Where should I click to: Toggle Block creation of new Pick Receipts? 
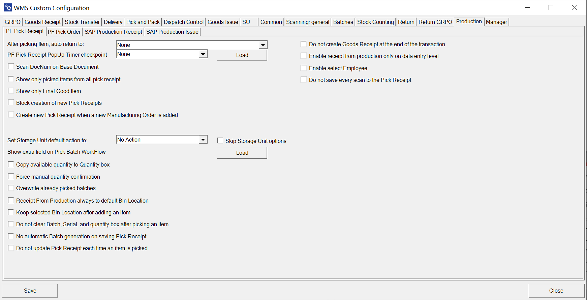point(11,103)
